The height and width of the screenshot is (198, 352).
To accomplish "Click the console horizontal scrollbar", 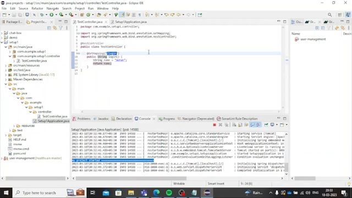I will pyautogui.click(x=131, y=178).
